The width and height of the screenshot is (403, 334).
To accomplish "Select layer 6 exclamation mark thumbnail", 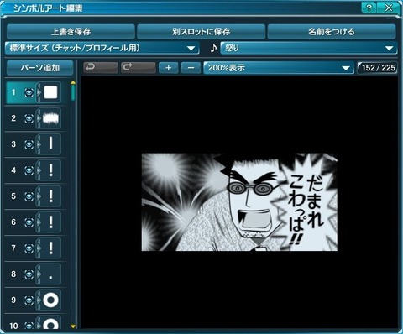I will pos(50,222).
